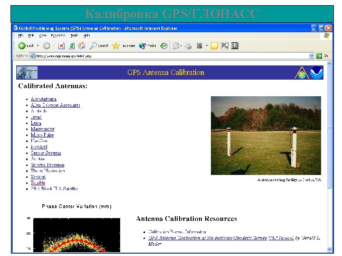This screenshot has width=342, height=256.
Task: Open the Mail envelope icon
Action: [x=176, y=46]
